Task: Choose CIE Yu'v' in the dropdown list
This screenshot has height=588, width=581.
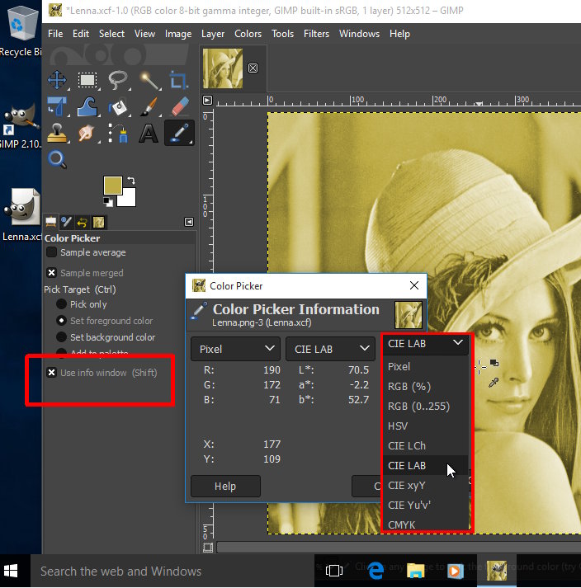Action: (x=425, y=506)
